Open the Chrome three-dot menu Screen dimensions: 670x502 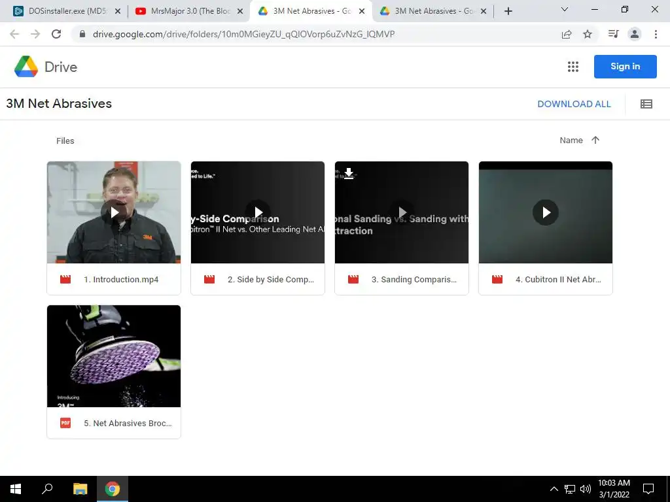click(656, 34)
